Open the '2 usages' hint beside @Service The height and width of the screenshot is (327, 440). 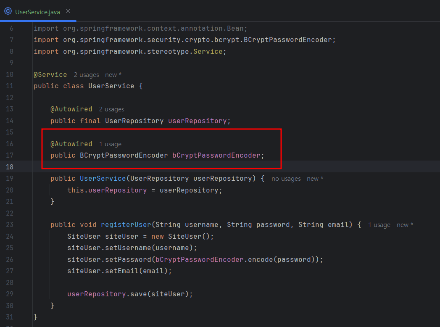(87, 75)
